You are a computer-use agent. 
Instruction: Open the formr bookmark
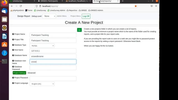coord(29,10)
